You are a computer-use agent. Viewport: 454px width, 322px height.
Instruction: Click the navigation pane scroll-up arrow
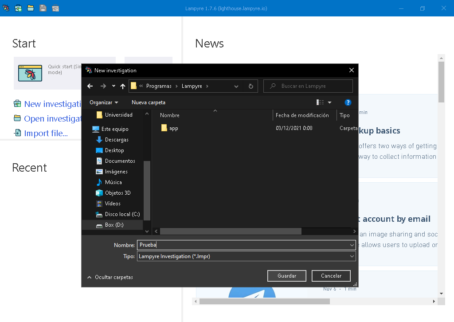(147, 114)
